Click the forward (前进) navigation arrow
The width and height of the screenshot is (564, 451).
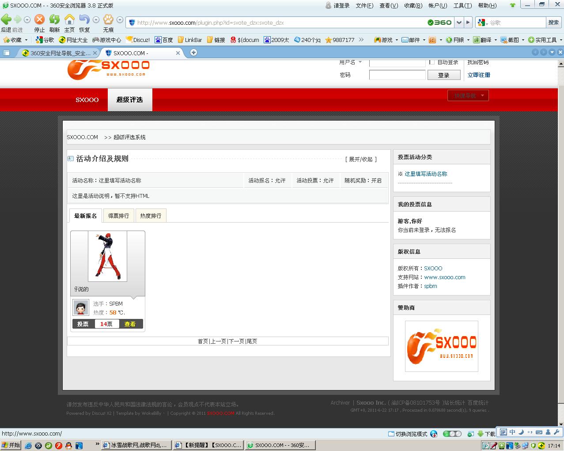tap(18, 19)
